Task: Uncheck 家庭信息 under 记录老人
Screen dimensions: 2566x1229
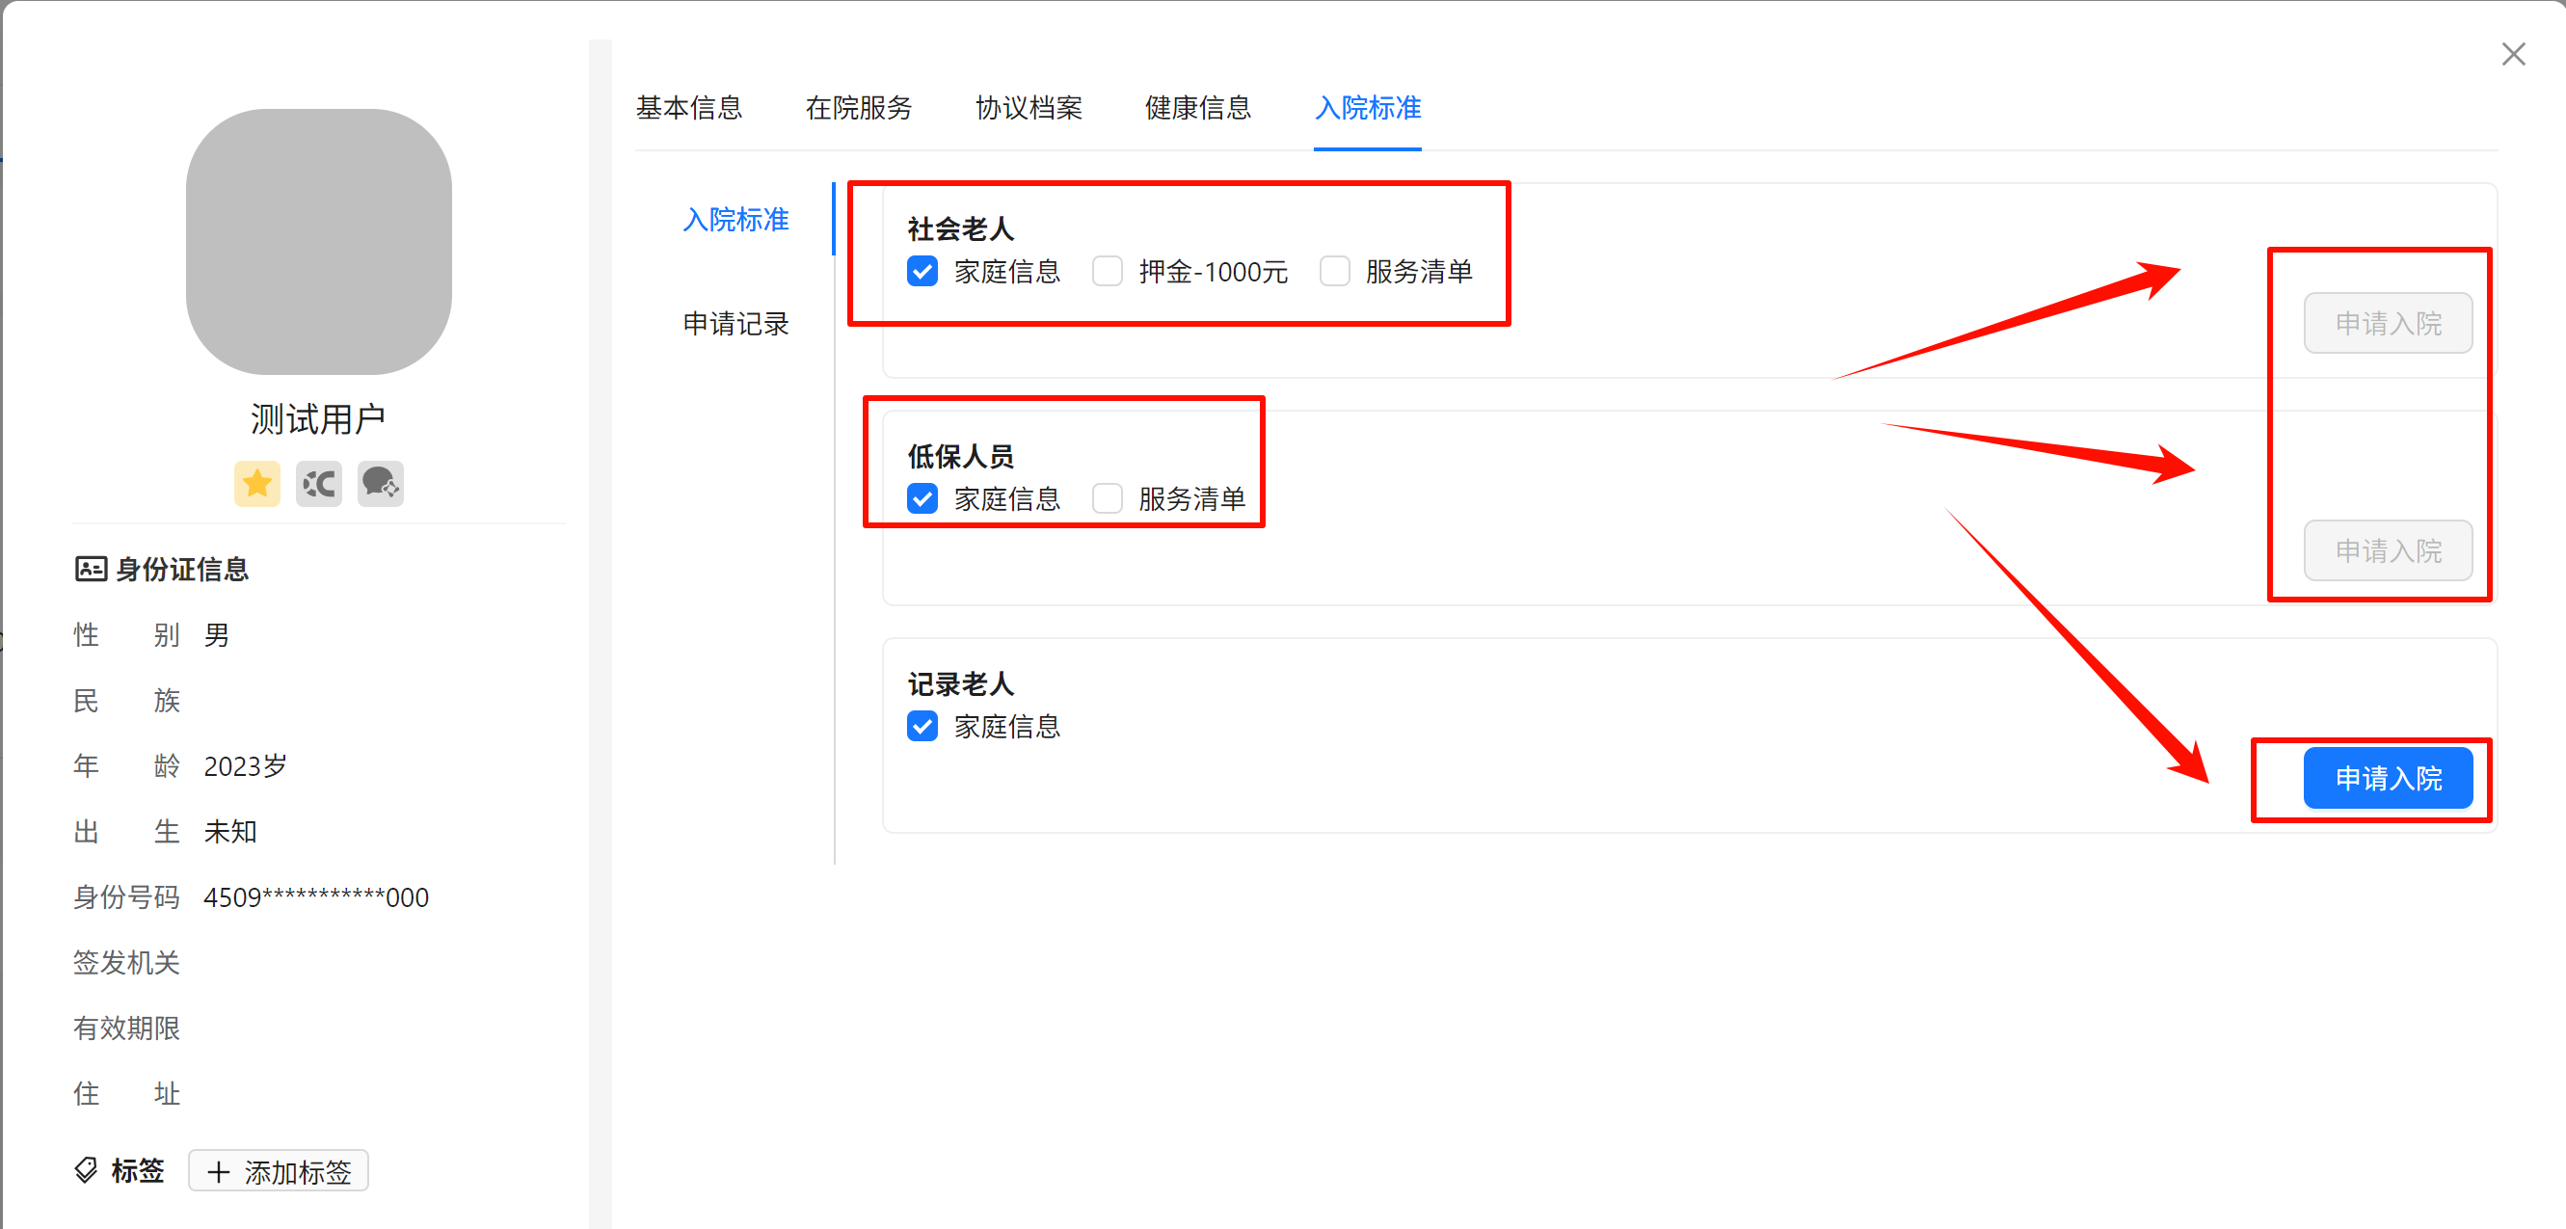Action: tap(922, 726)
